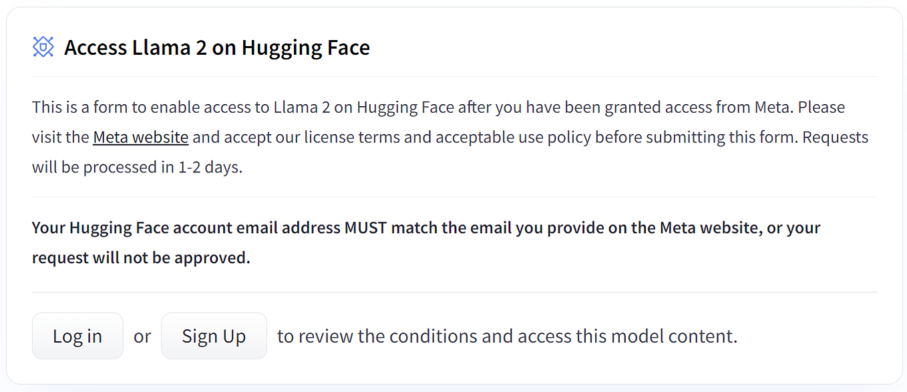Click the Access Llama 2 heading
The width and height of the screenshot is (907, 392).
[216, 47]
